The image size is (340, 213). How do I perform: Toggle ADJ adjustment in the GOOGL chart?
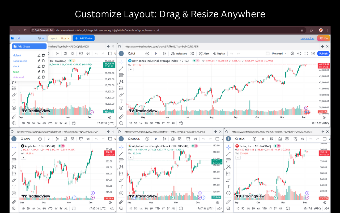point(219,208)
